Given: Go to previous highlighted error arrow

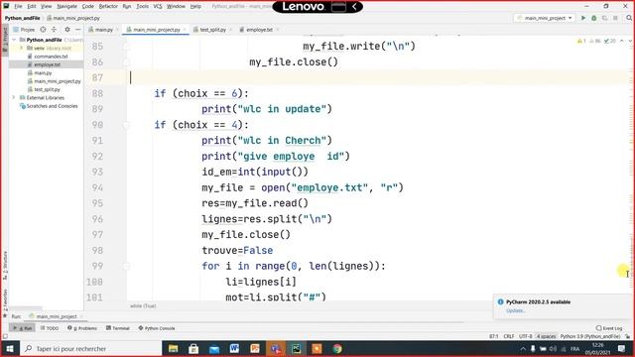Looking at the screenshot, I should pos(622,41).
